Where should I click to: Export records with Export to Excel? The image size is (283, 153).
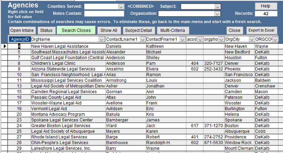[262, 31]
